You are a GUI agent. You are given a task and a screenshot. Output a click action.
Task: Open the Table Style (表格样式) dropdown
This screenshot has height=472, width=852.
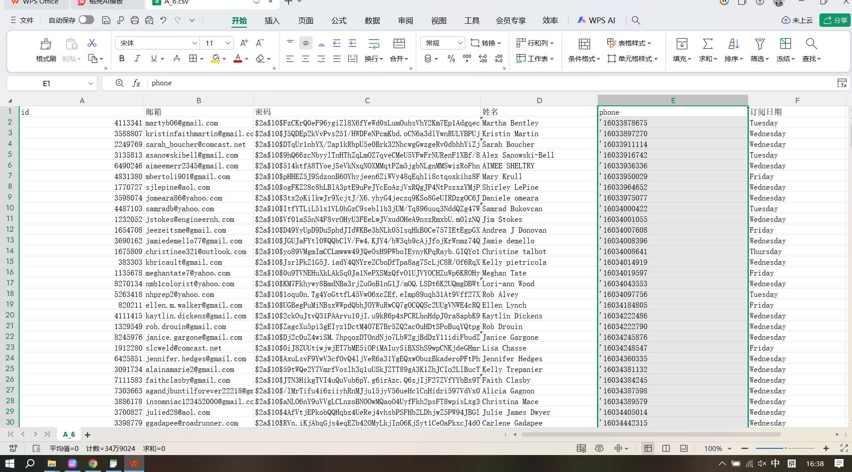629,43
